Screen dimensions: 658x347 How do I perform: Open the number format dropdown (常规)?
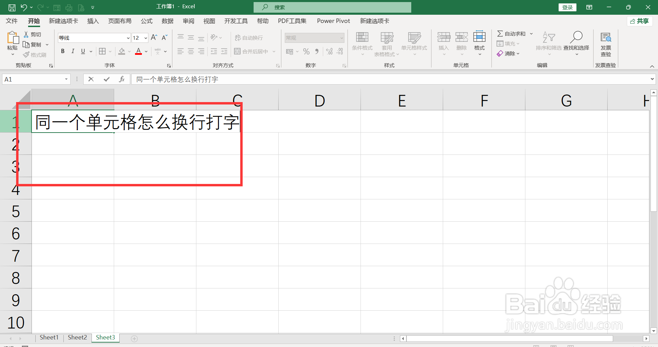click(342, 38)
